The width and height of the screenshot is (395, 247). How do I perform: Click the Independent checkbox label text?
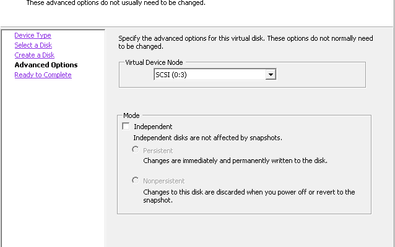(x=153, y=127)
